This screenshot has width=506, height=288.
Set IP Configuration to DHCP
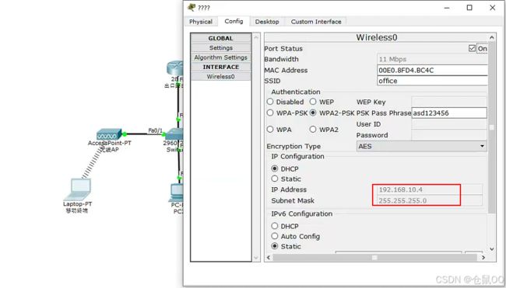[275, 168]
